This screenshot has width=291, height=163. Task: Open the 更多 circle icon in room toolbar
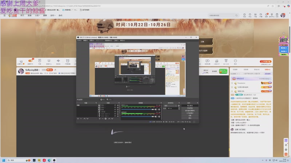[235, 62]
